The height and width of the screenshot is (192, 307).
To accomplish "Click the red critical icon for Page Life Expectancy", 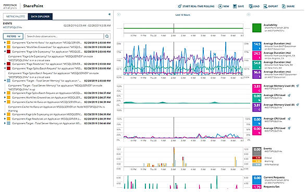I will pos(9,52).
